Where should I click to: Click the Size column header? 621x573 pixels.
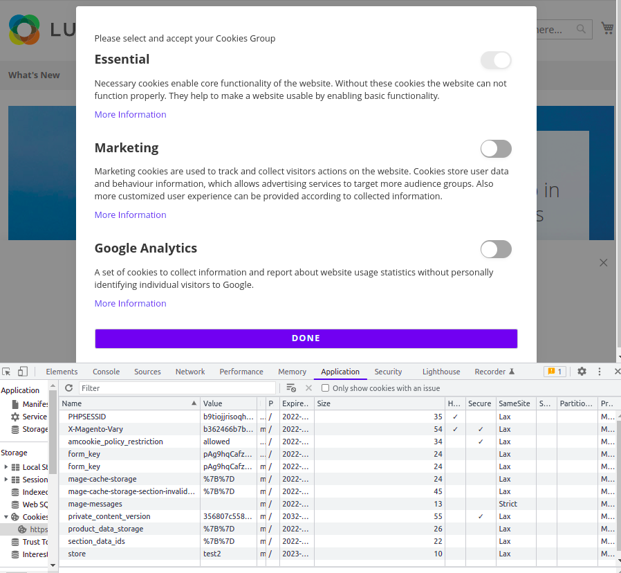380,403
